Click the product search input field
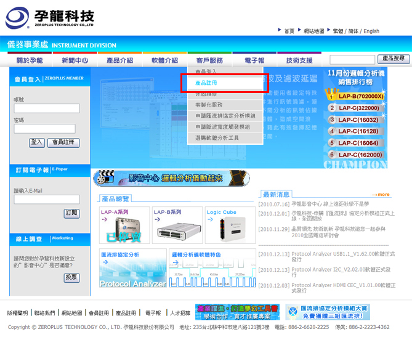The image size is (412, 337). (352, 60)
